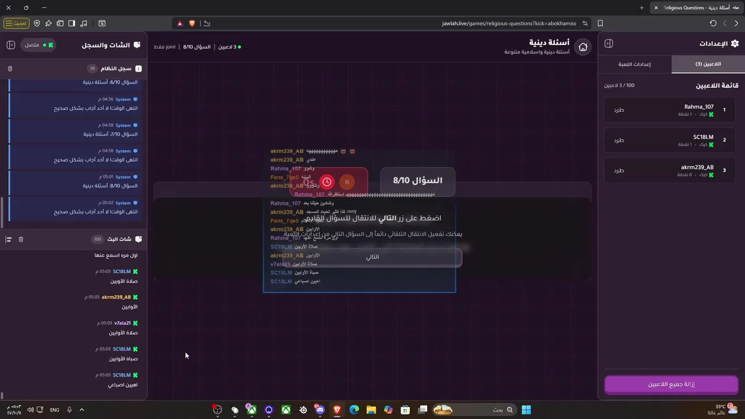This screenshot has width=745, height=419.
Task: Click chat message اهيين اصباعي
Action: (123, 385)
